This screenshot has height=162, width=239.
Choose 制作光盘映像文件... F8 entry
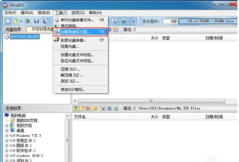click(x=81, y=20)
